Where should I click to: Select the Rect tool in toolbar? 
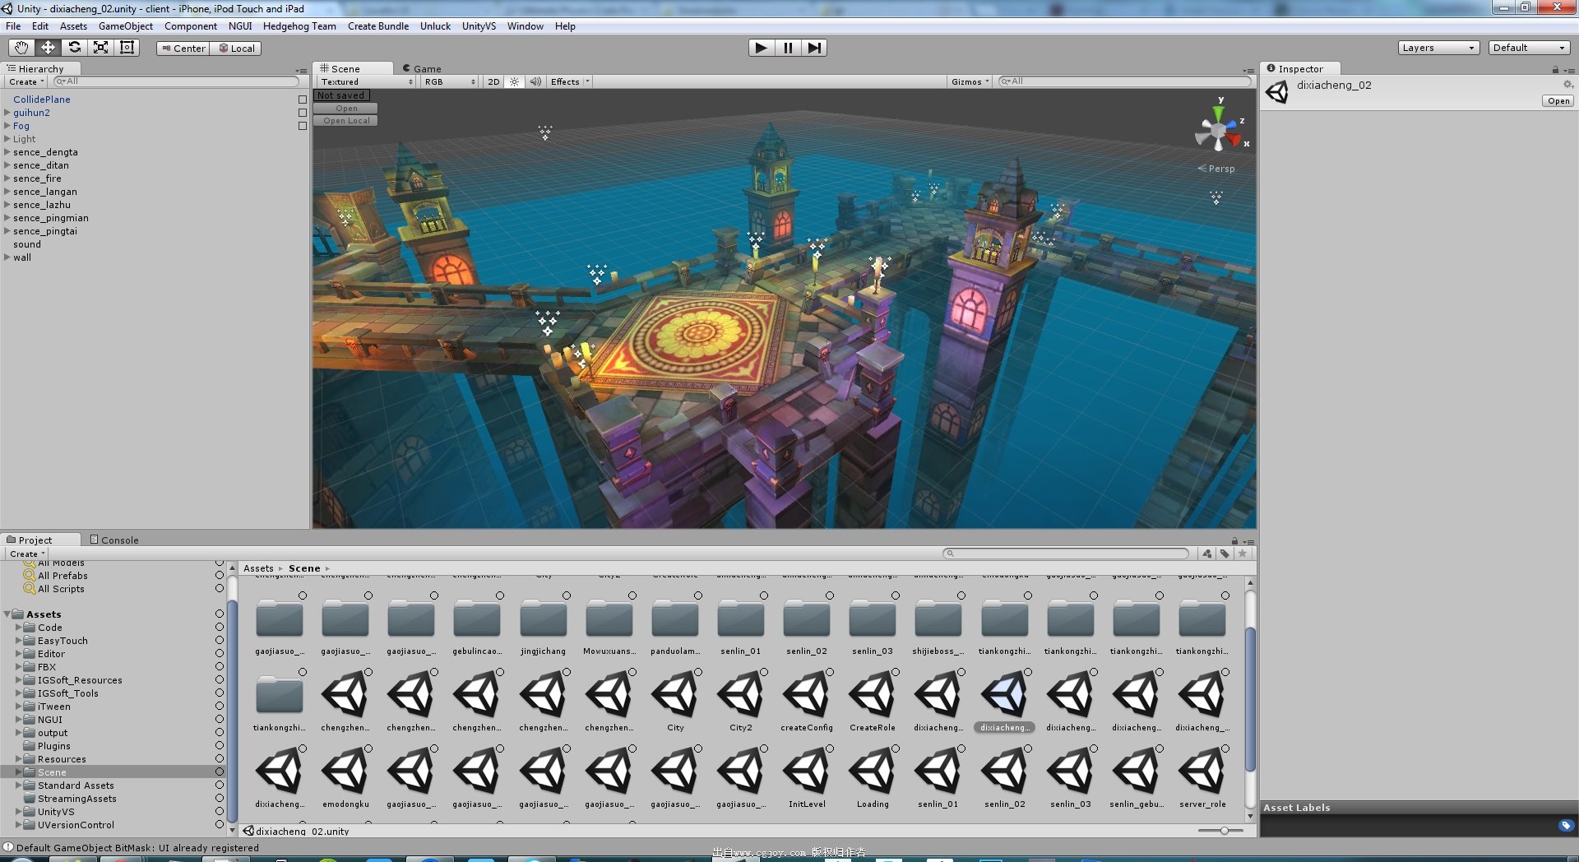click(127, 48)
